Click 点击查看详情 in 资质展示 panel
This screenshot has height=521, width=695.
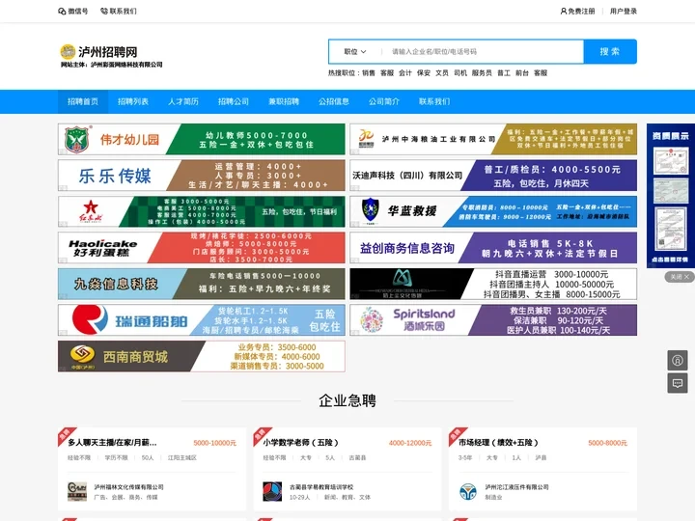[x=670, y=260]
